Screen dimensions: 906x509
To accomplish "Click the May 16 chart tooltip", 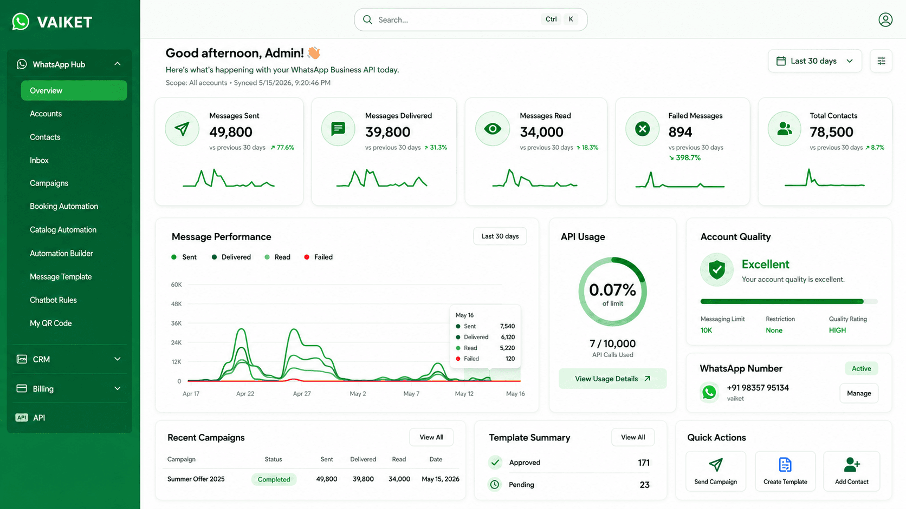I will (x=486, y=336).
